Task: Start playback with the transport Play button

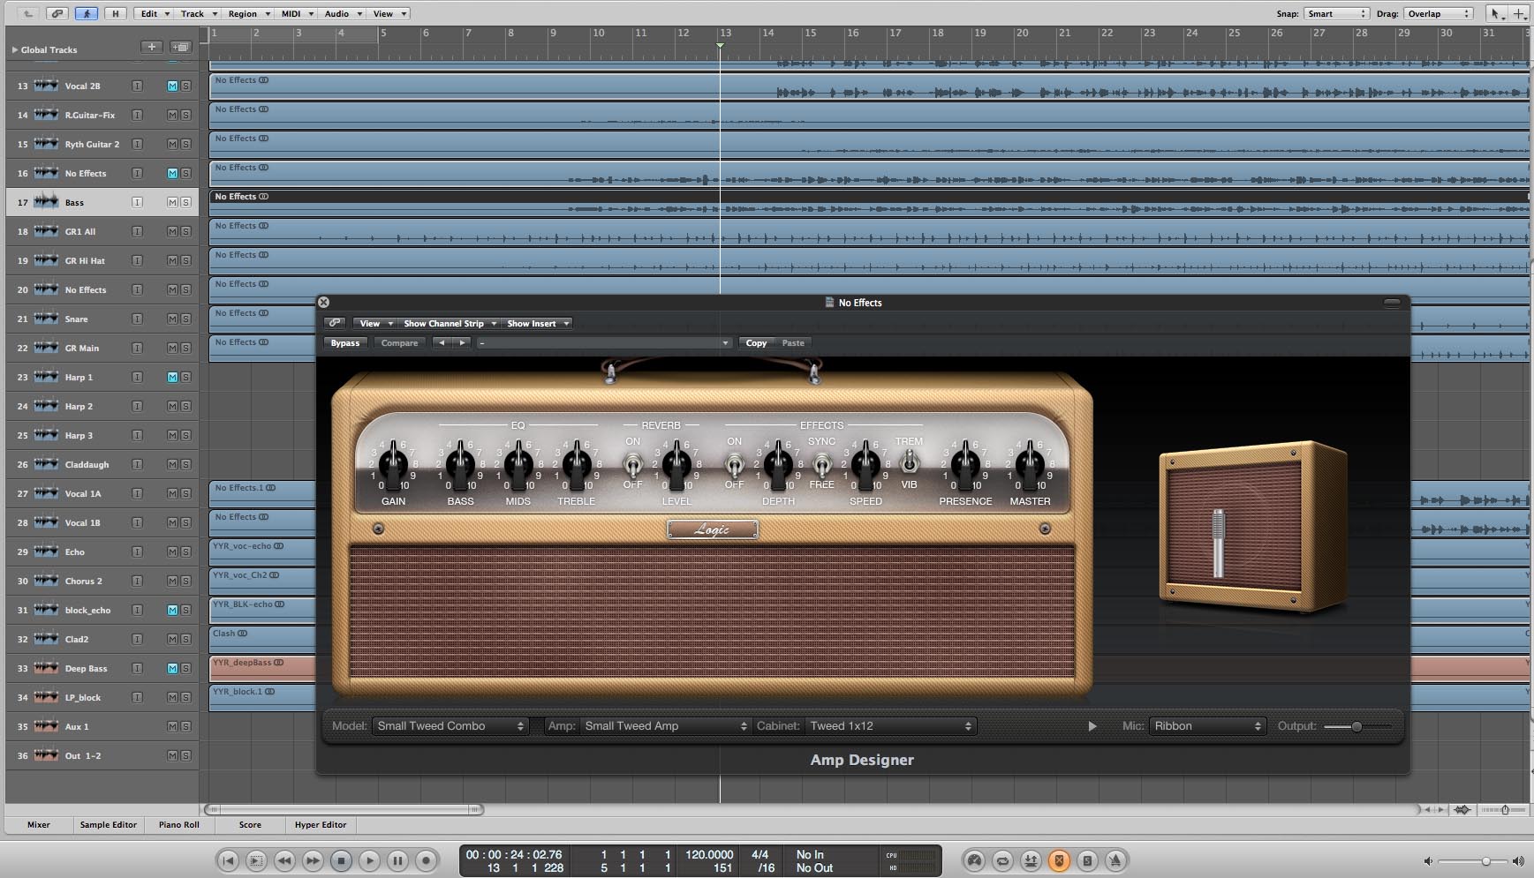Action: pyautogui.click(x=370, y=860)
